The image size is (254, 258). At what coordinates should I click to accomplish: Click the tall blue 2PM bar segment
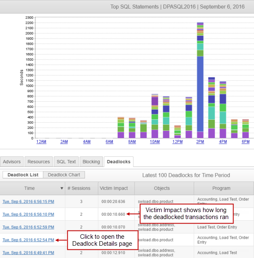200,94
